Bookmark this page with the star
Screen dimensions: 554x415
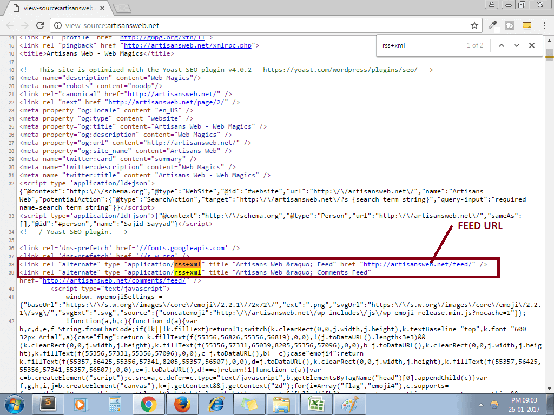pos(474,25)
